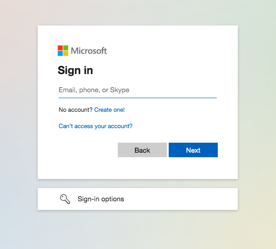Click the red square of Microsoft logo

(x=60, y=48)
